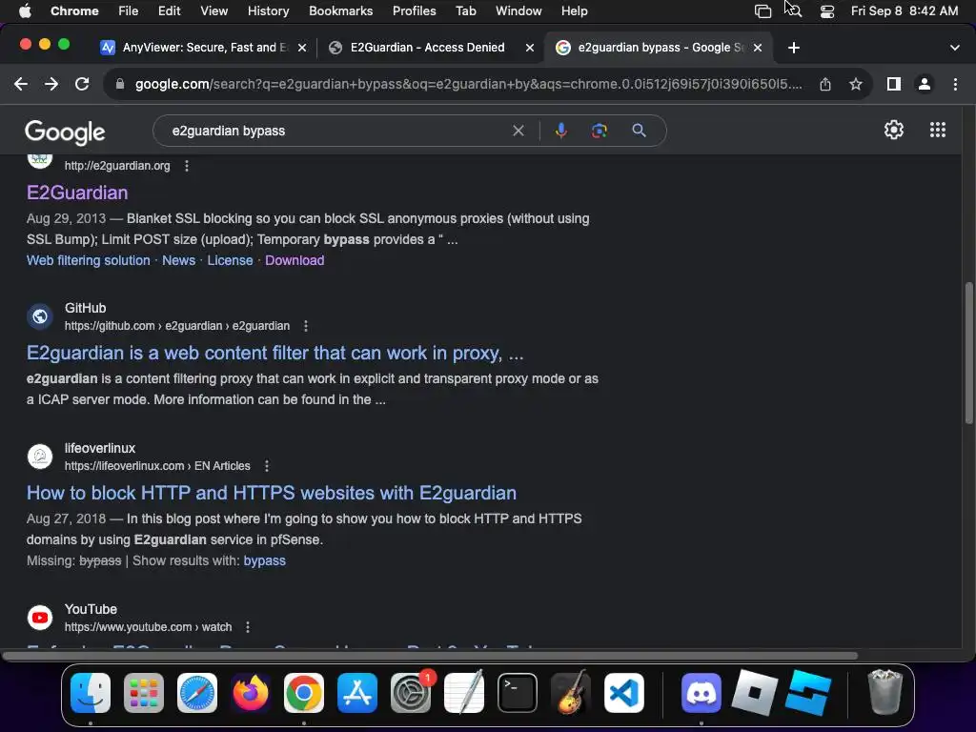This screenshot has height=732, width=976.
Task: Open Discord from the dock
Action: (701, 693)
